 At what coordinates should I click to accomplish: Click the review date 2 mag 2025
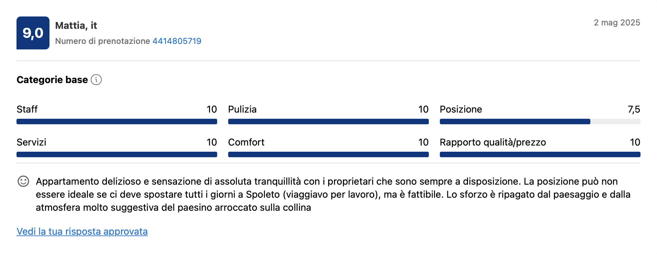click(x=617, y=23)
